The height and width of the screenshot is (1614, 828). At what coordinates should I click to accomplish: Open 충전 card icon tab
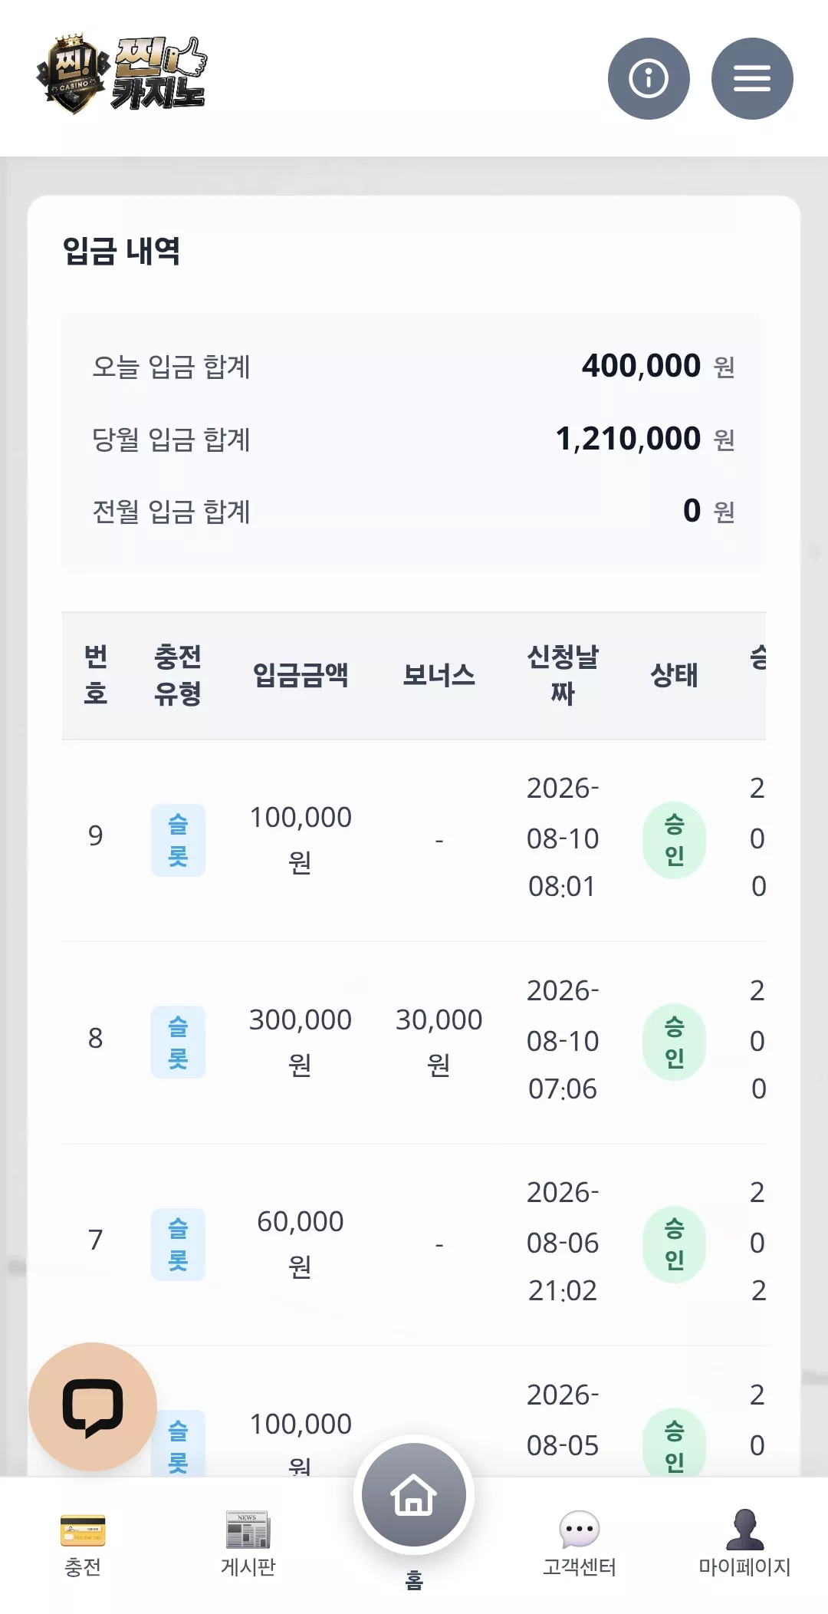point(83,1543)
